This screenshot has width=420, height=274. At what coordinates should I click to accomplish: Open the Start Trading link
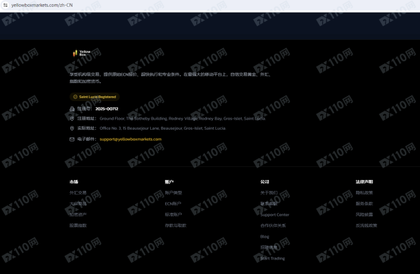pos(273,258)
